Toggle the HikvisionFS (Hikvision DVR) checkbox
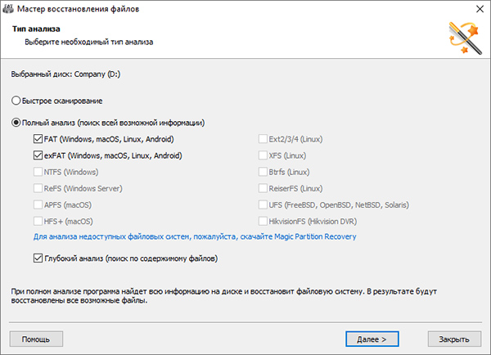The image size is (491, 355). click(x=263, y=221)
